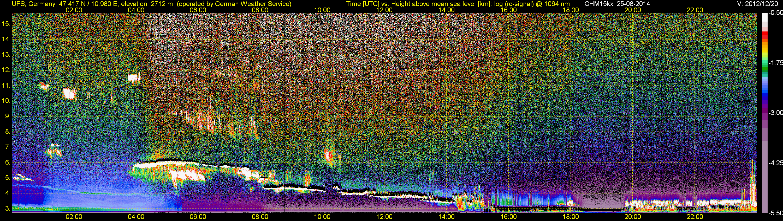Click the 08:00 label on the lower time axis
Image resolution: width=783 pixels, height=221 pixels.
tap(260, 217)
